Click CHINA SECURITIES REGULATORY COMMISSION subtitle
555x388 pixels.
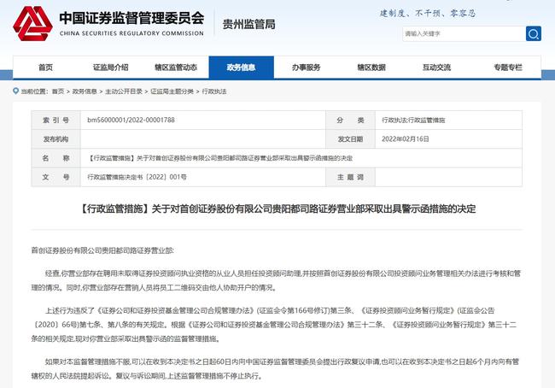tap(131, 33)
